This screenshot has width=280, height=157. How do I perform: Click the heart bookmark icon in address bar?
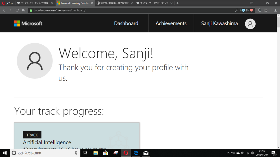[252, 10]
